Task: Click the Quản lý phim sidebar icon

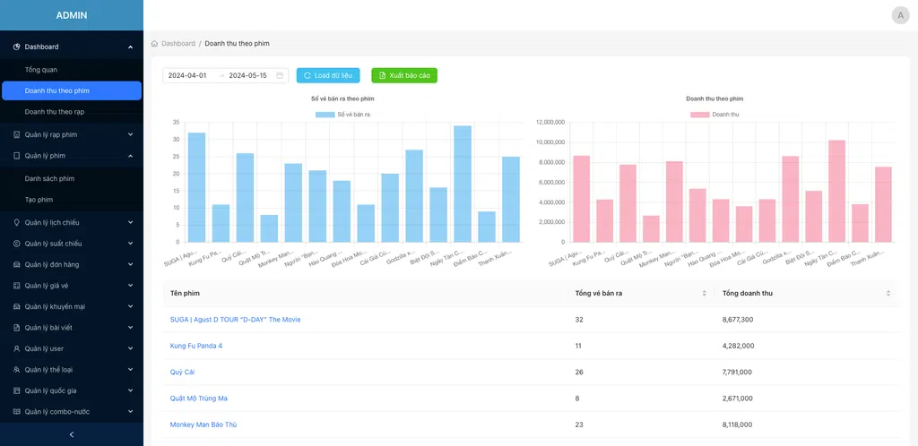Action: coord(16,156)
